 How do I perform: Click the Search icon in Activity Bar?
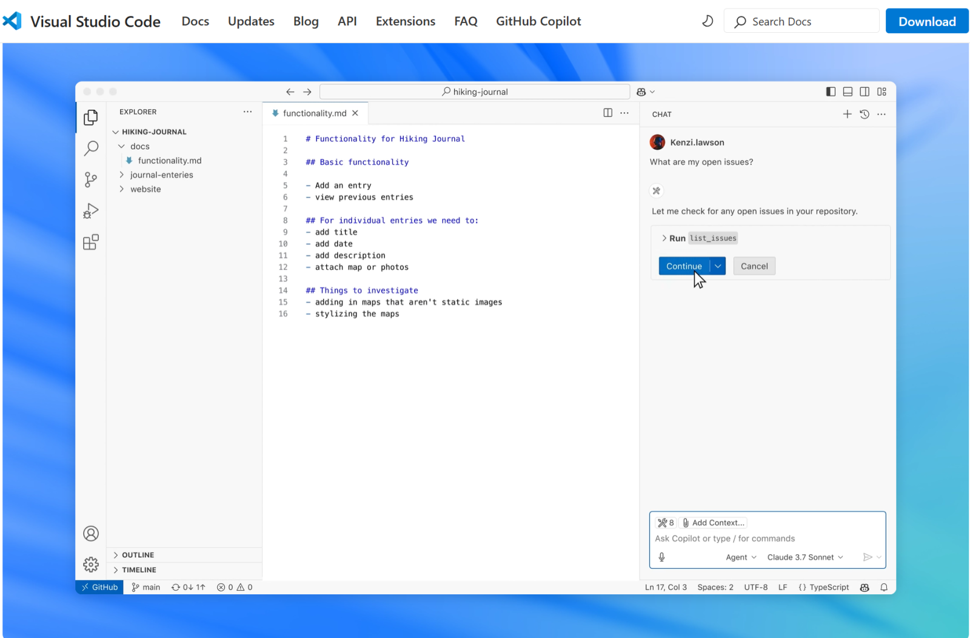pos(90,148)
